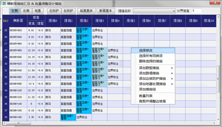
Task: Select row number 25 header cell
Action: click(6, 30)
